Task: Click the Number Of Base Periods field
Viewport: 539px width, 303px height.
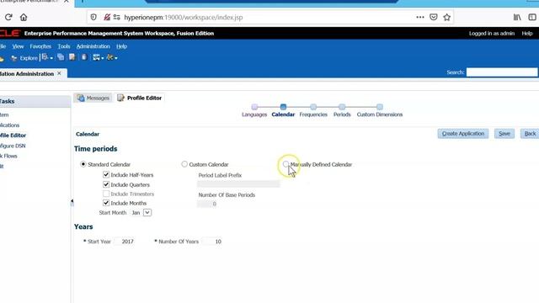Action: [x=207, y=204]
